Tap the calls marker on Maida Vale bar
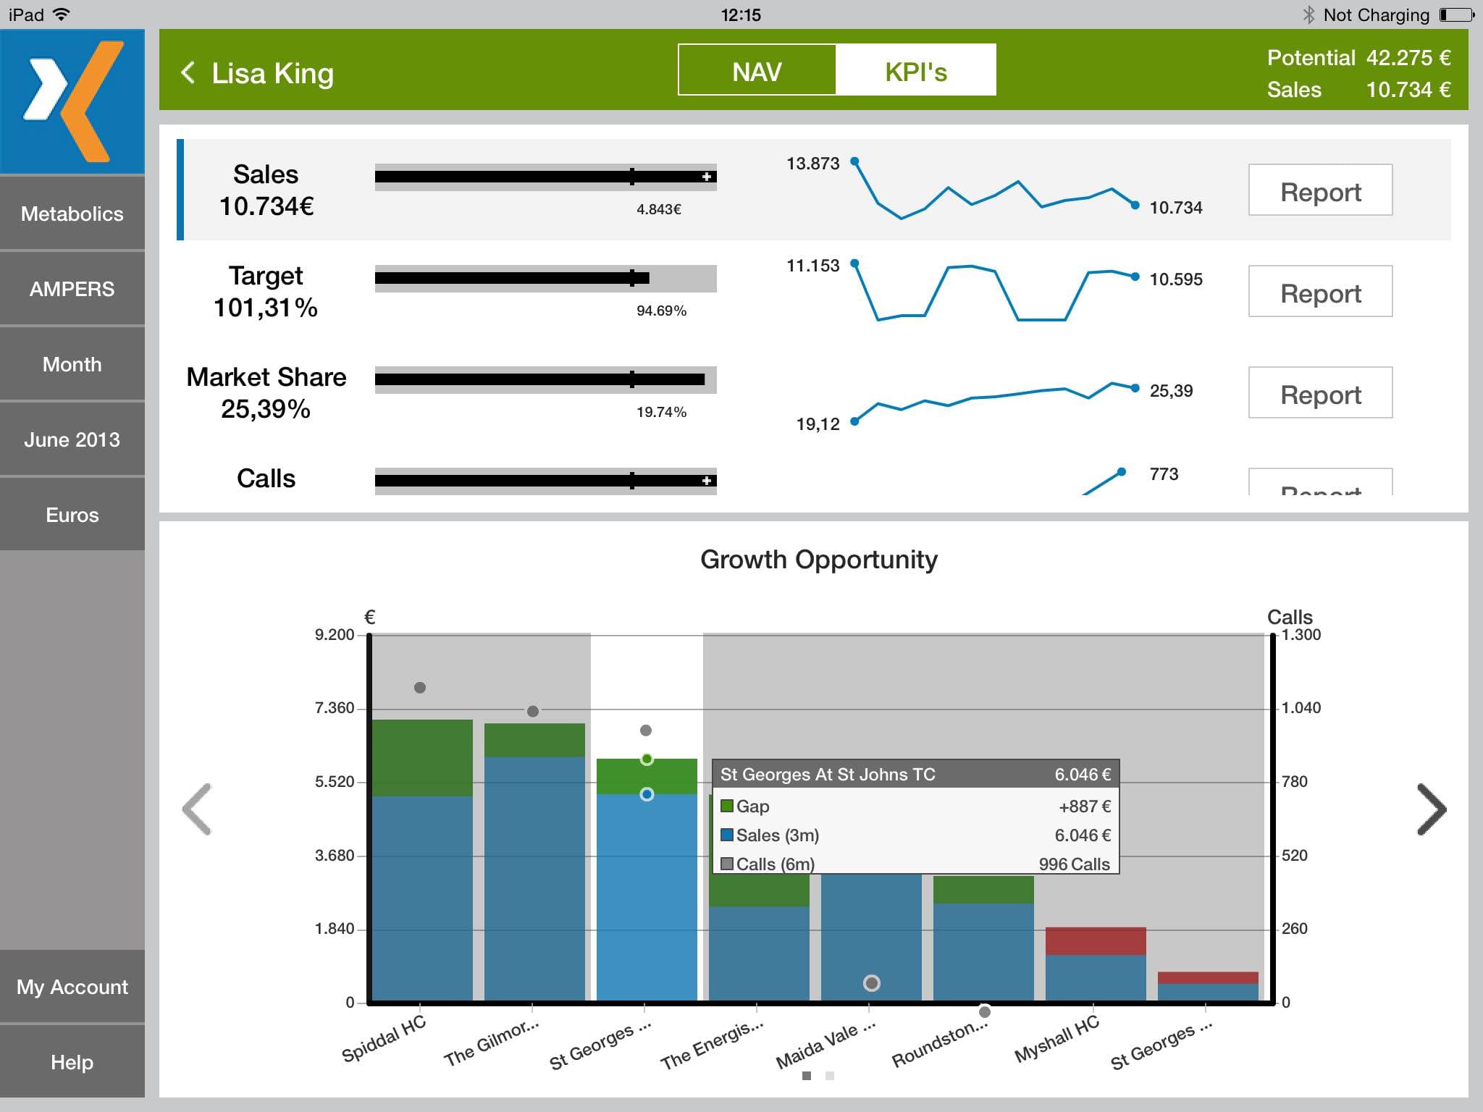1483x1112 pixels. pyautogui.click(x=872, y=983)
